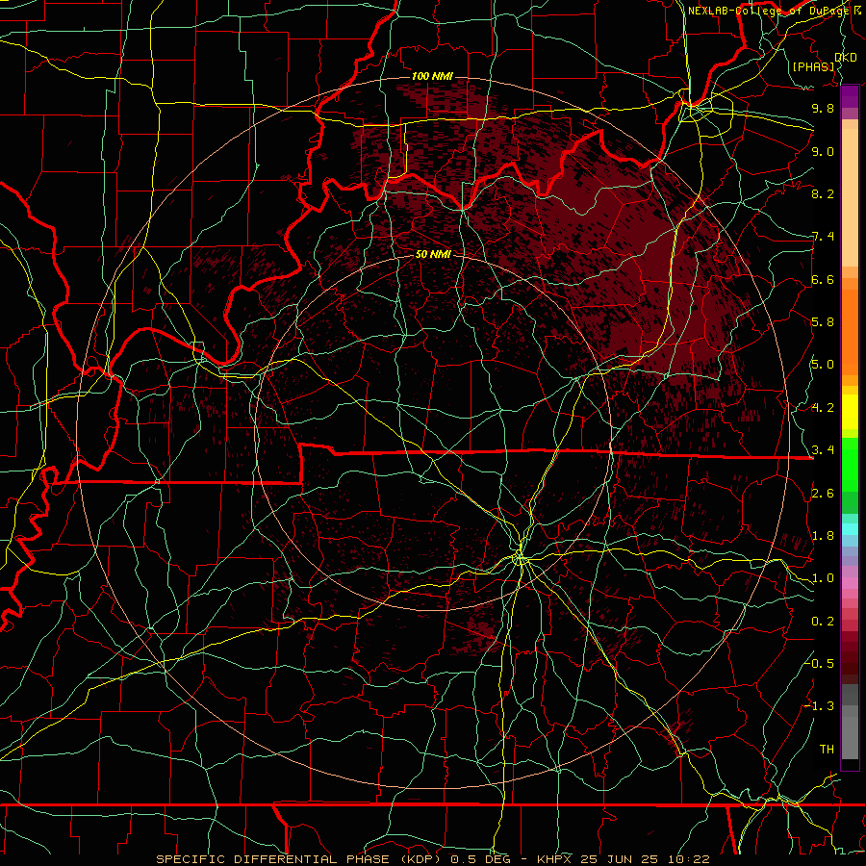
Task: Pick the dark maroon segment of the color bar
Action: coord(850,663)
